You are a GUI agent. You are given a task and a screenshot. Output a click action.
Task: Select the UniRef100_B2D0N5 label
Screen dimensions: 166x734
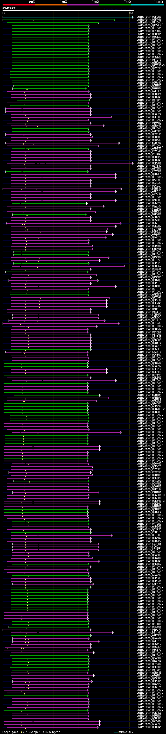[x=149, y=727]
